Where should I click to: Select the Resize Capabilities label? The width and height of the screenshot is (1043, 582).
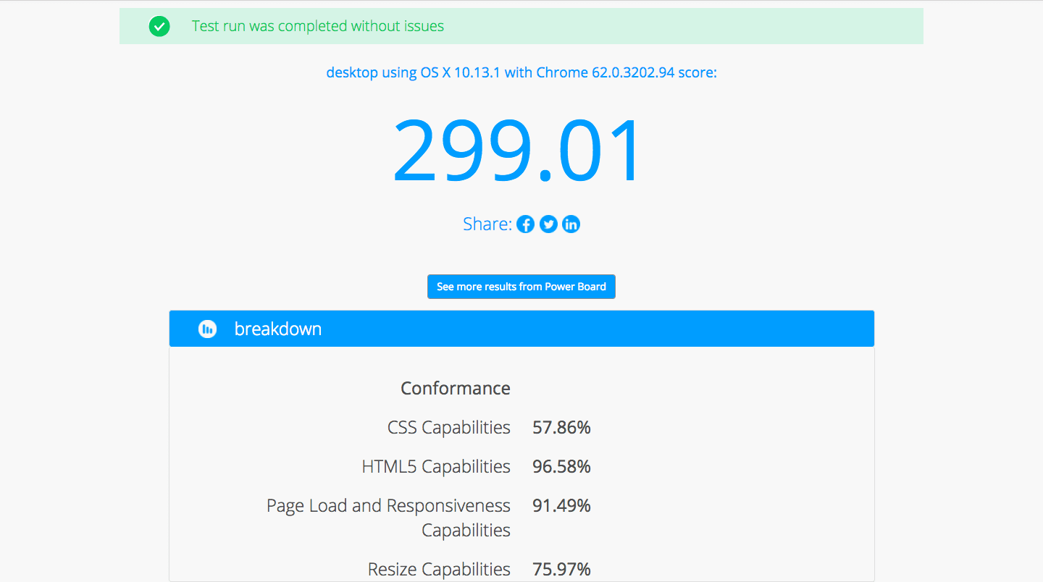[439, 570]
